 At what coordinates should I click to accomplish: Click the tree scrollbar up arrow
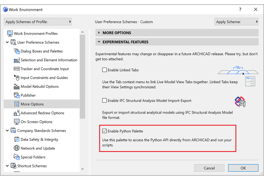point(82,32)
